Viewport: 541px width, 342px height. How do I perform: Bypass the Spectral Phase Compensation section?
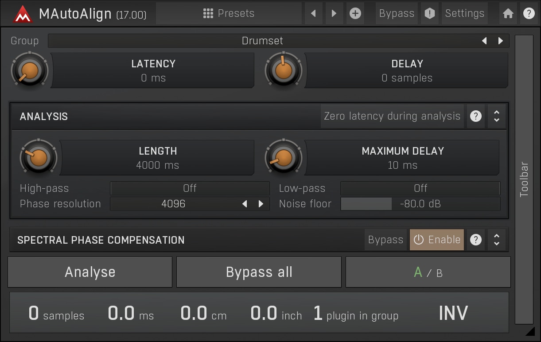pos(385,240)
